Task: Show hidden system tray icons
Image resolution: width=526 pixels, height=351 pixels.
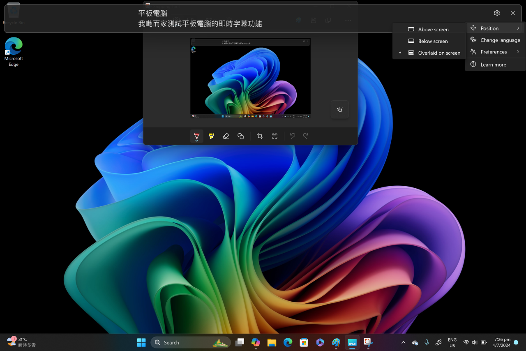Action: (403, 342)
